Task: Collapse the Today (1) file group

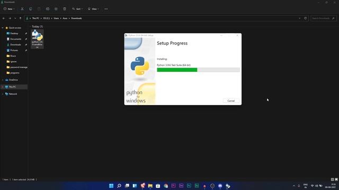Action: pyautogui.click(x=30, y=26)
